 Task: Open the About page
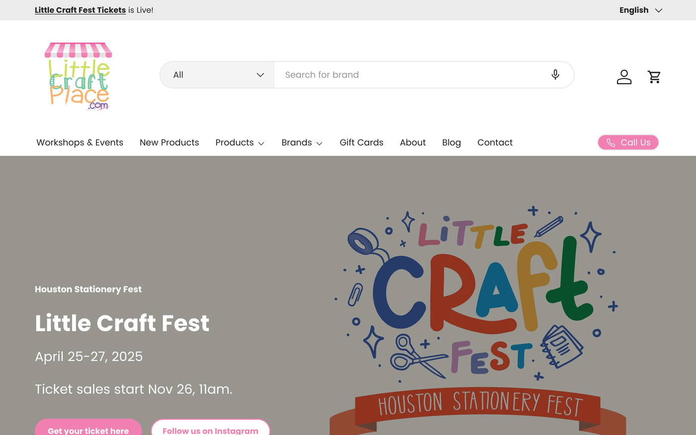point(413,142)
